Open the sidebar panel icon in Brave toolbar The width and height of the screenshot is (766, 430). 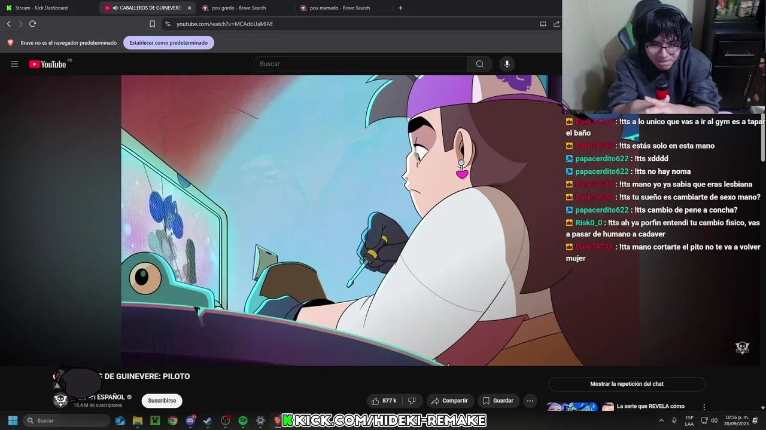(543, 24)
